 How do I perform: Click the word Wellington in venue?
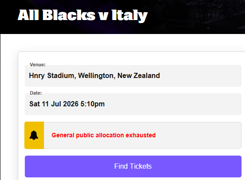coord(97,76)
